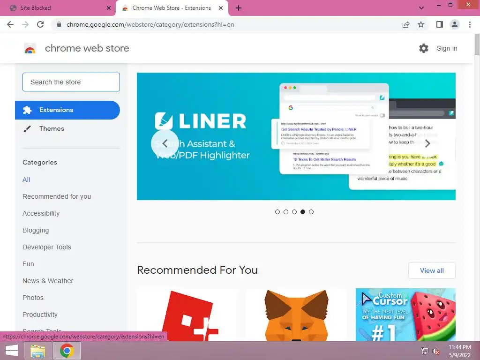Choose the Productivity category
The image size is (480, 360).
(x=40, y=315)
